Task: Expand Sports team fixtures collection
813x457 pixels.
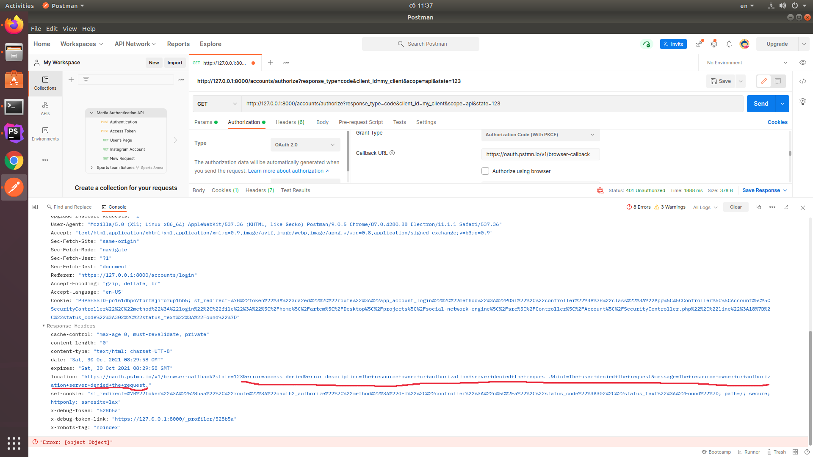Action: coord(92,168)
